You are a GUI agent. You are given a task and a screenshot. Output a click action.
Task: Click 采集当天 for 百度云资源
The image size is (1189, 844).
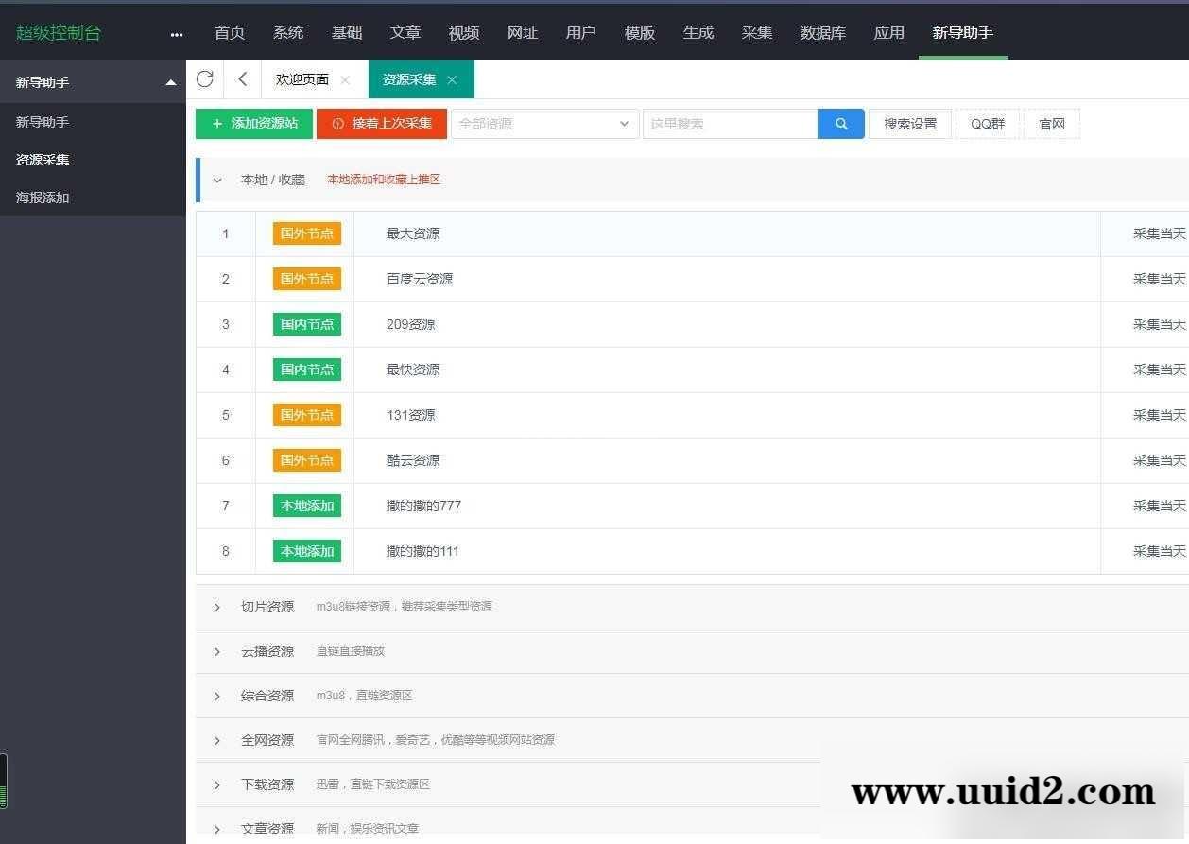pos(1159,279)
